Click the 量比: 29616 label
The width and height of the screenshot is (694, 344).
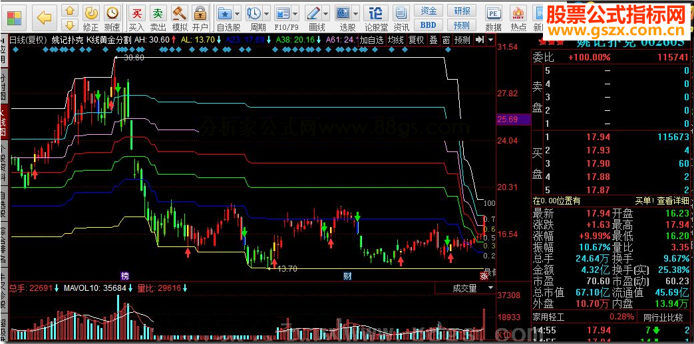tap(159, 288)
